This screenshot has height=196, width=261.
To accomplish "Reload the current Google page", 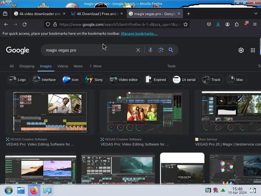I will (24, 24).
